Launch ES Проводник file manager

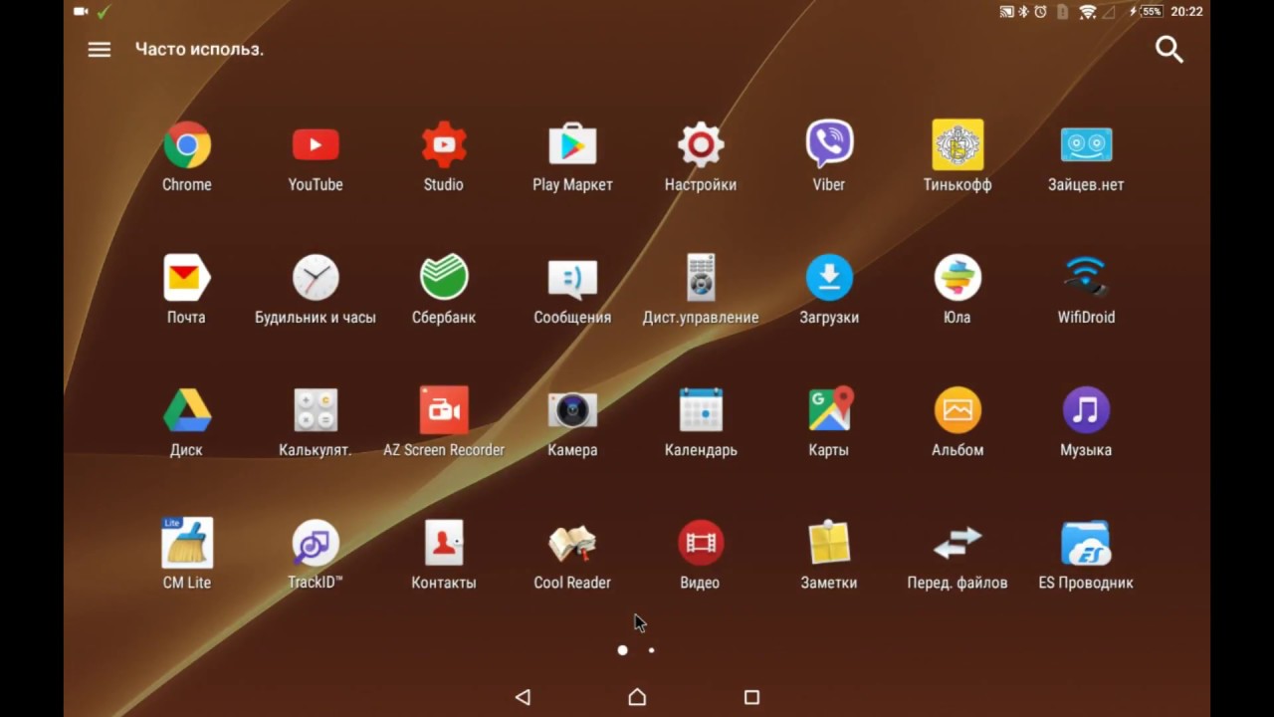(1086, 543)
